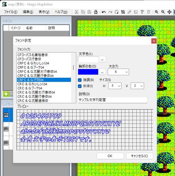Click the OK button

110,156
